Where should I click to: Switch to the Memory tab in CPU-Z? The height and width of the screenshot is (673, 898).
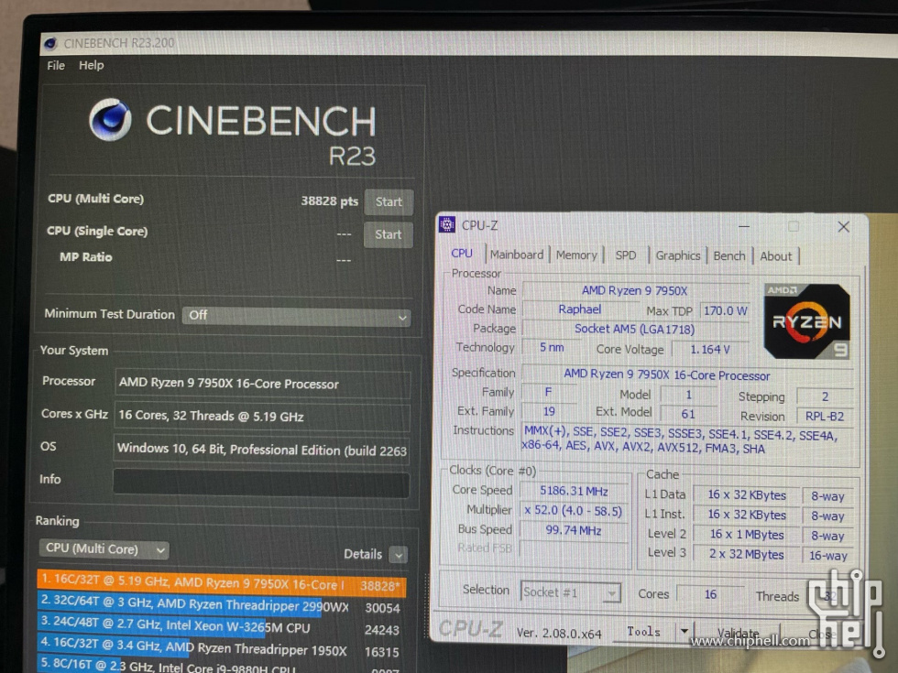(x=576, y=255)
